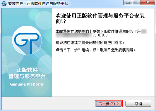
Task: Click the window title 安装向导 - 正版软件管理与服务平台
Action: tap(38, 4)
